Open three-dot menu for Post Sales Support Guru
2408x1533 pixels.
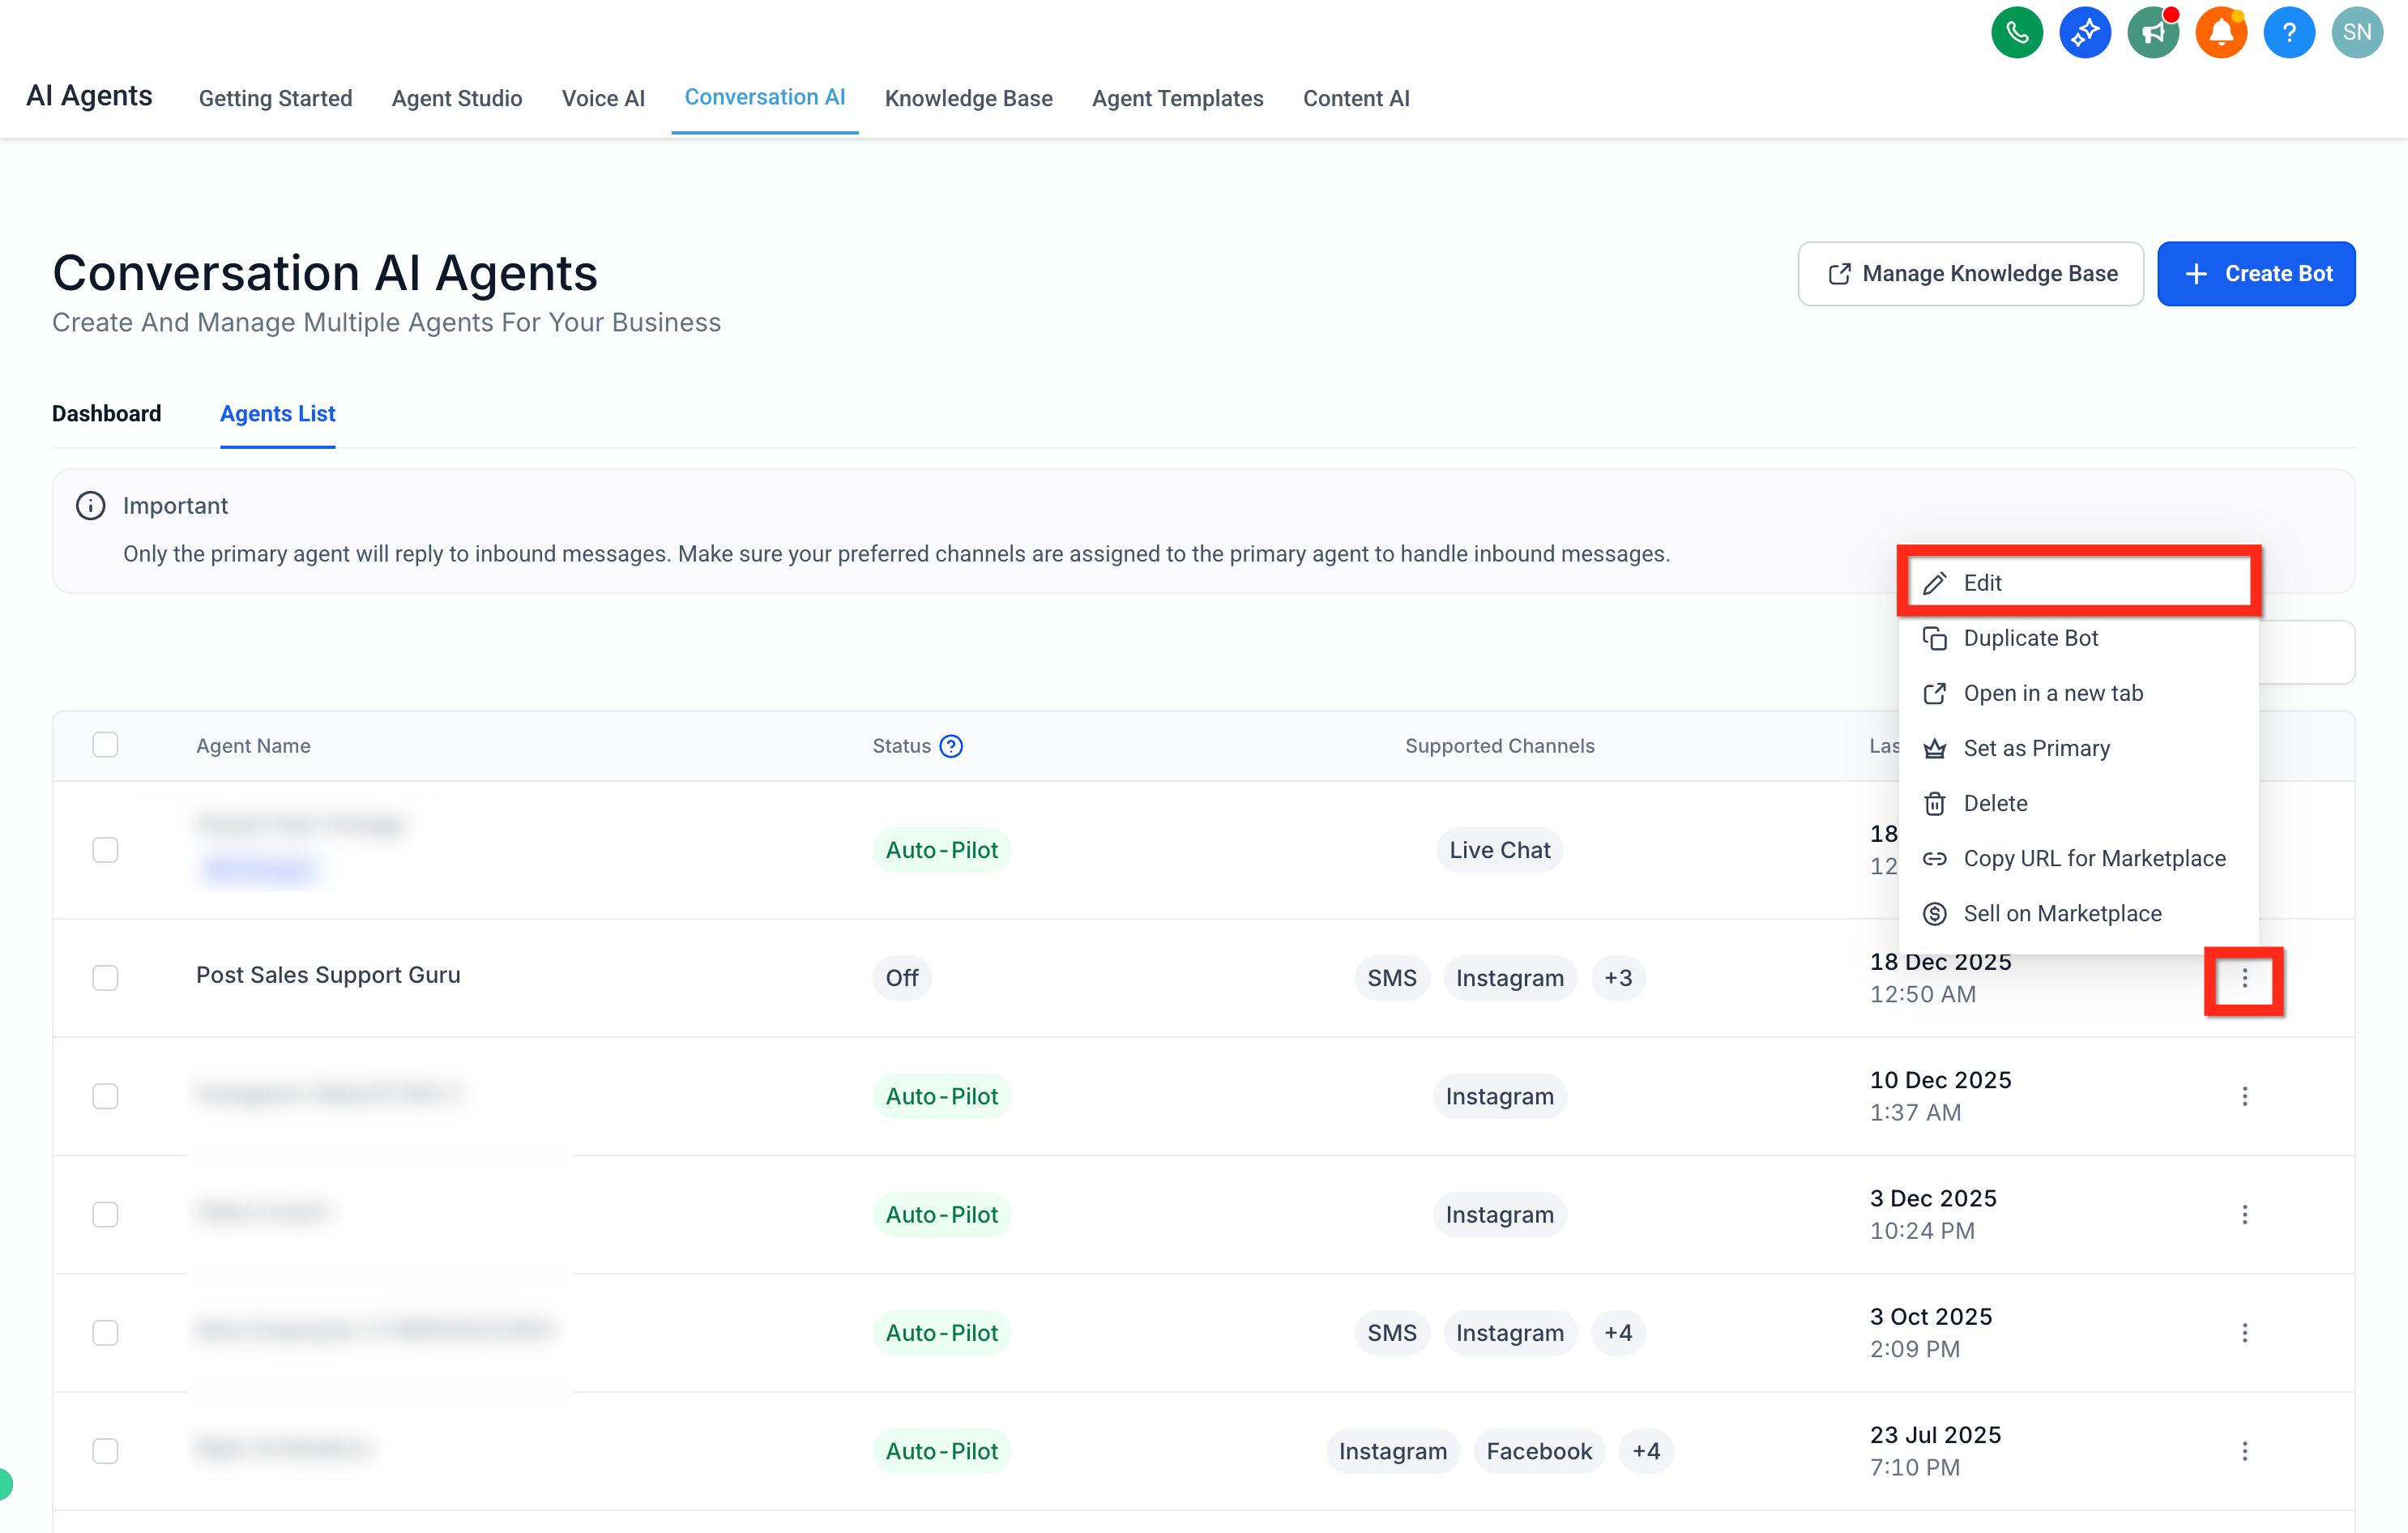pos(2244,978)
